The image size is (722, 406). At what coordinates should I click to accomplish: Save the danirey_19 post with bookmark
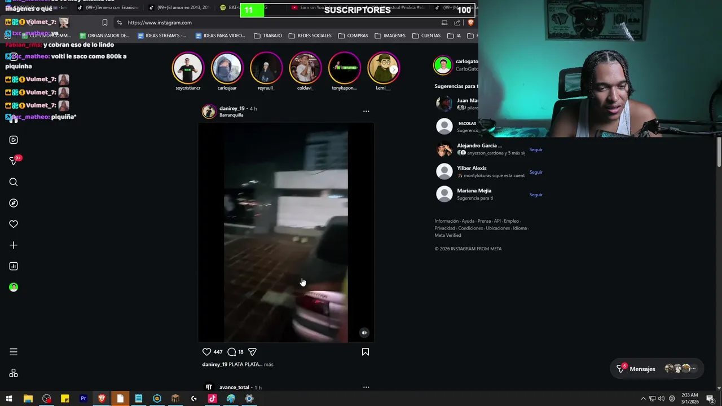pos(366,352)
